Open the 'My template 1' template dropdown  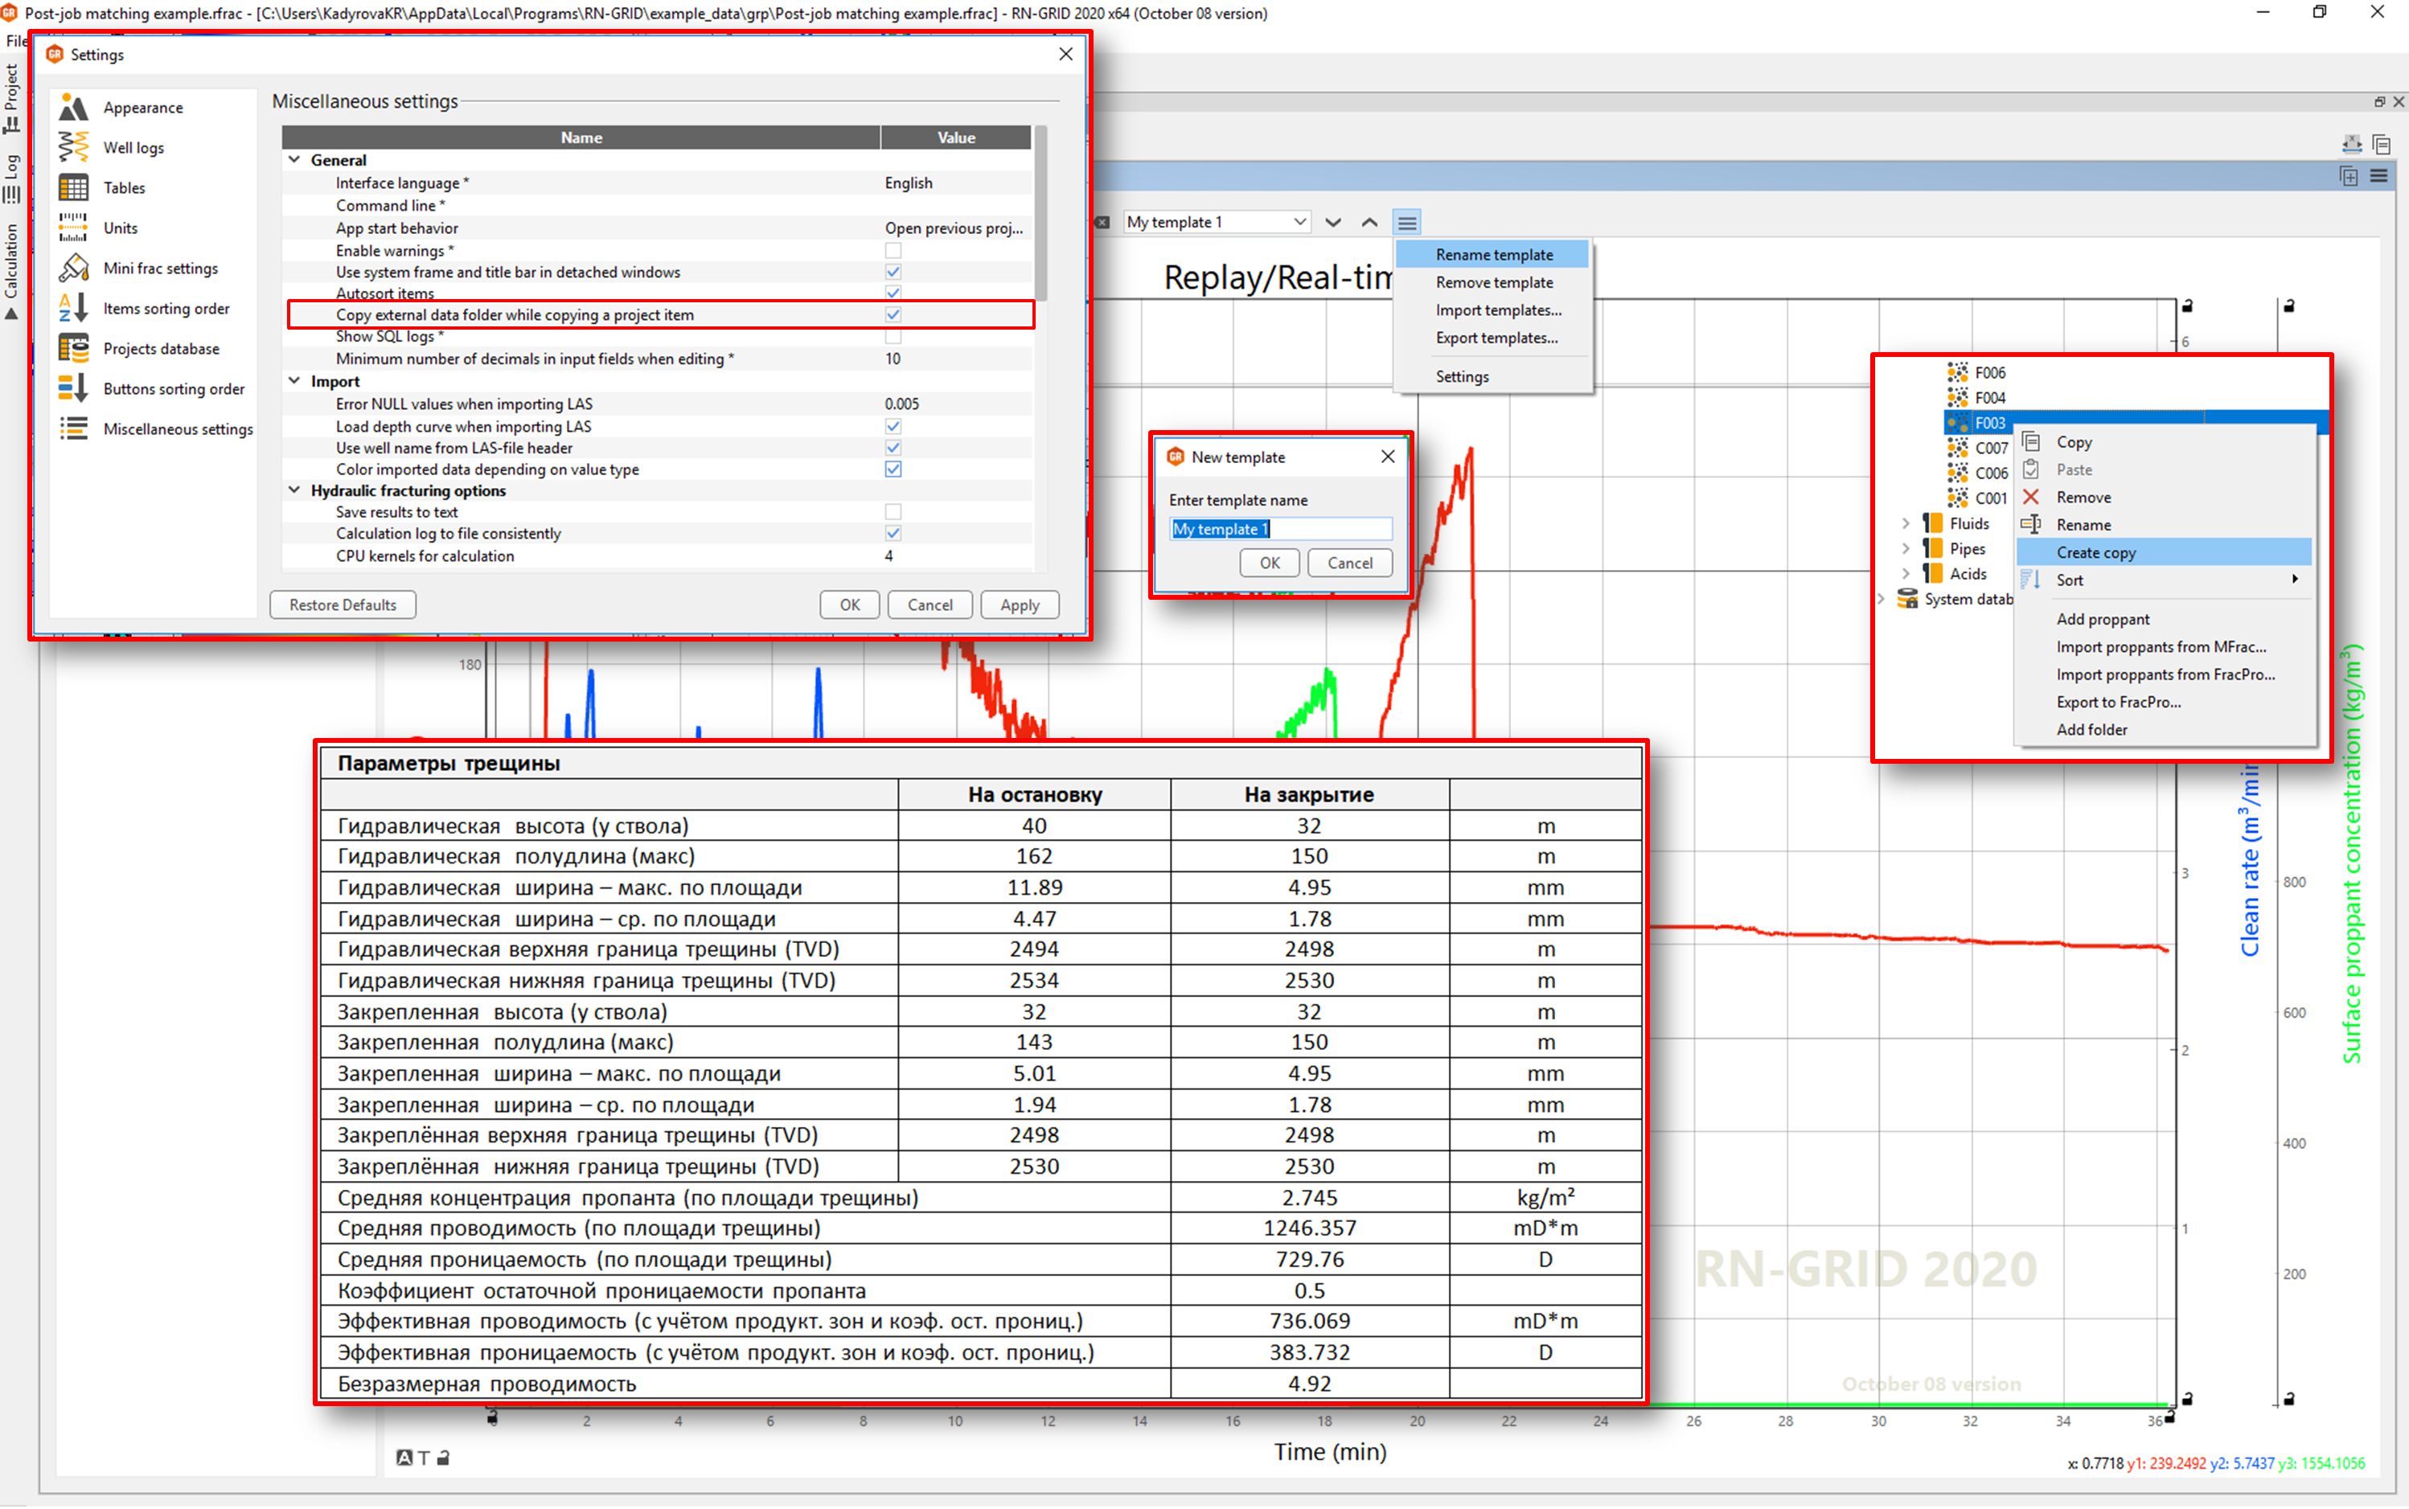(1217, 223)
